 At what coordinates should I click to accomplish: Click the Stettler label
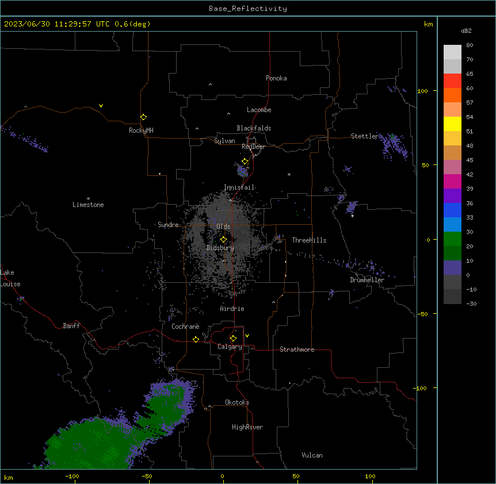[x=364, y=136]
